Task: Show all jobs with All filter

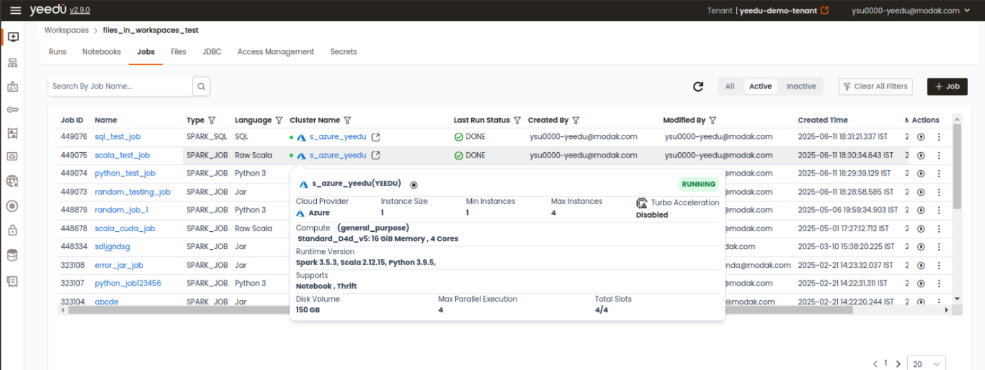Action: [x=729, y=86]
